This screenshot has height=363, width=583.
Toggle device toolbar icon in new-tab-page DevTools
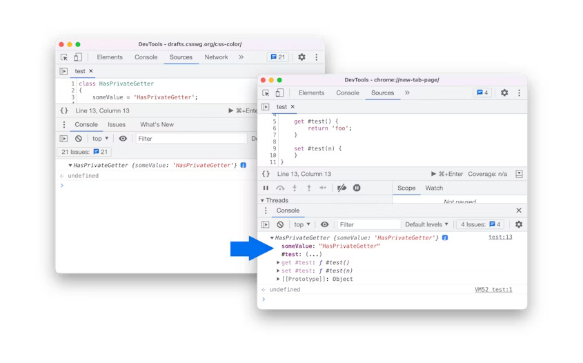pos(279,93)
